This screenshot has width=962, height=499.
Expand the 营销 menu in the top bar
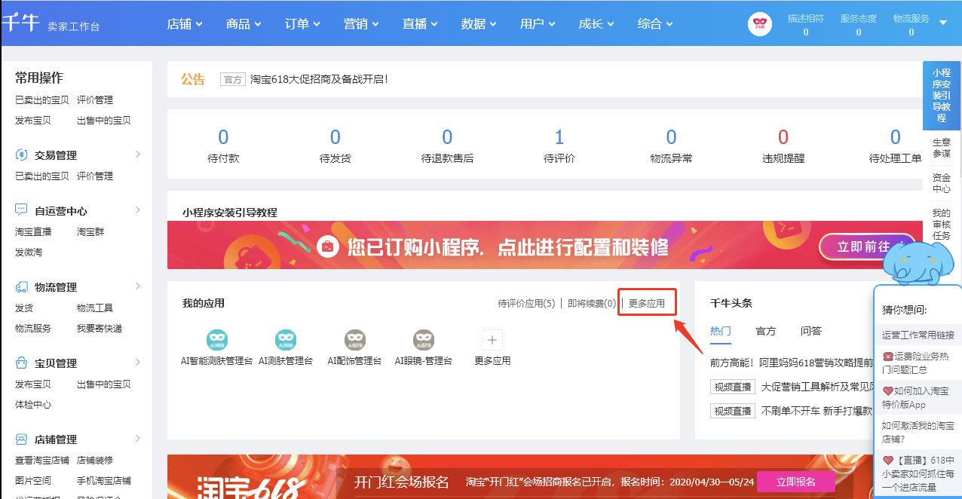(361, 24)
